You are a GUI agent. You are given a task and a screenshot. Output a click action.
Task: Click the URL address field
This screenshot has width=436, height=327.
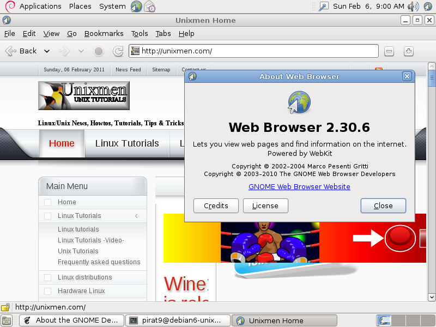point(253,51)
